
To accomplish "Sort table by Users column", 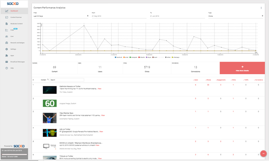I will 195,80.
